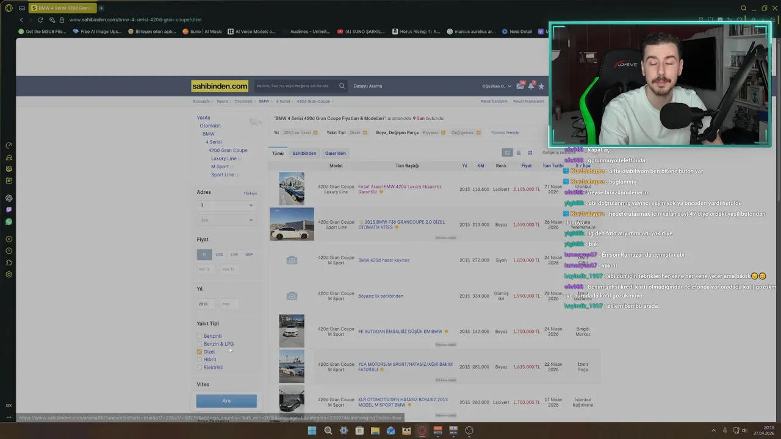Click the 'min TL' price field

point(206,269)
